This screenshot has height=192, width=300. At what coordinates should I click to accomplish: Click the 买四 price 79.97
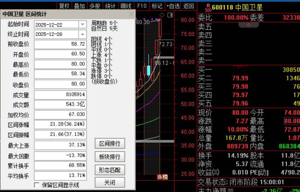pyautogui.click(x=240, y=95)
